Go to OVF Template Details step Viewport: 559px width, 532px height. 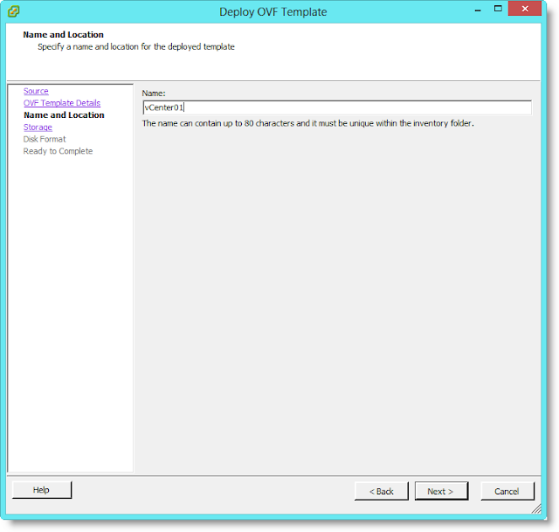point(62,103)
